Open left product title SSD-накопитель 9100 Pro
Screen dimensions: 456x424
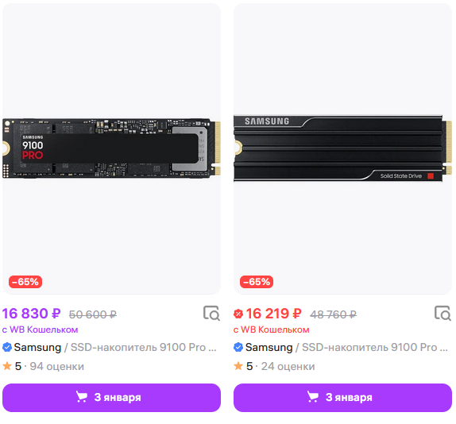(143, 347)
